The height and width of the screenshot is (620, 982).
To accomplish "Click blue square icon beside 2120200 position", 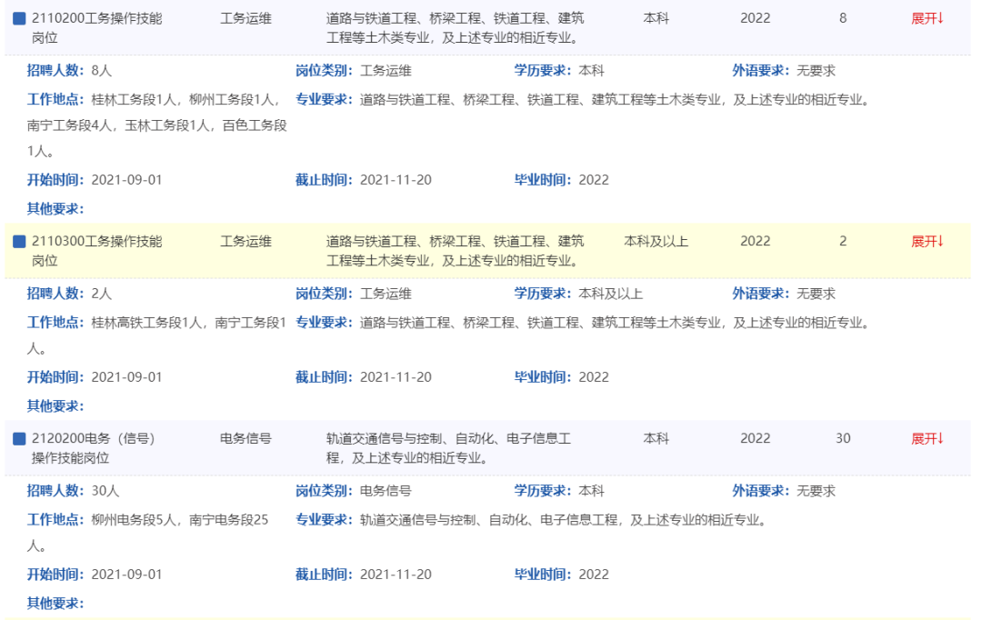I will pos(19,439).
